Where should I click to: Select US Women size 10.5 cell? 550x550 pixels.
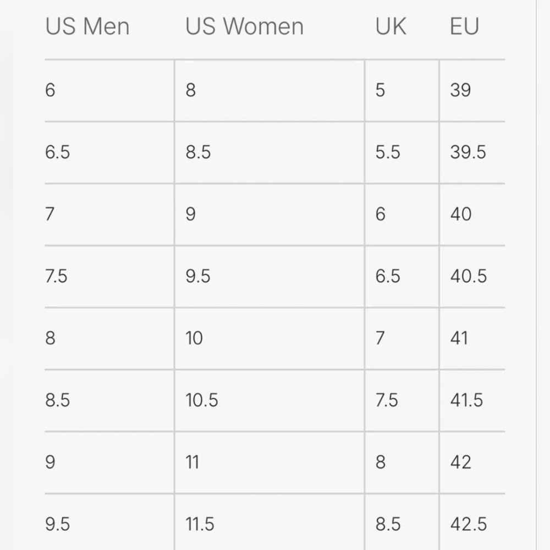(x=269, y=400)
